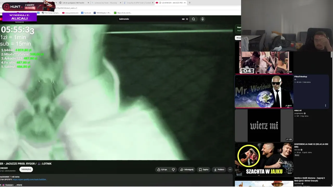This screenshot has width=333, height=187.
Task: Click the donor entry Arkadio323
Action: tap(19, 58)
